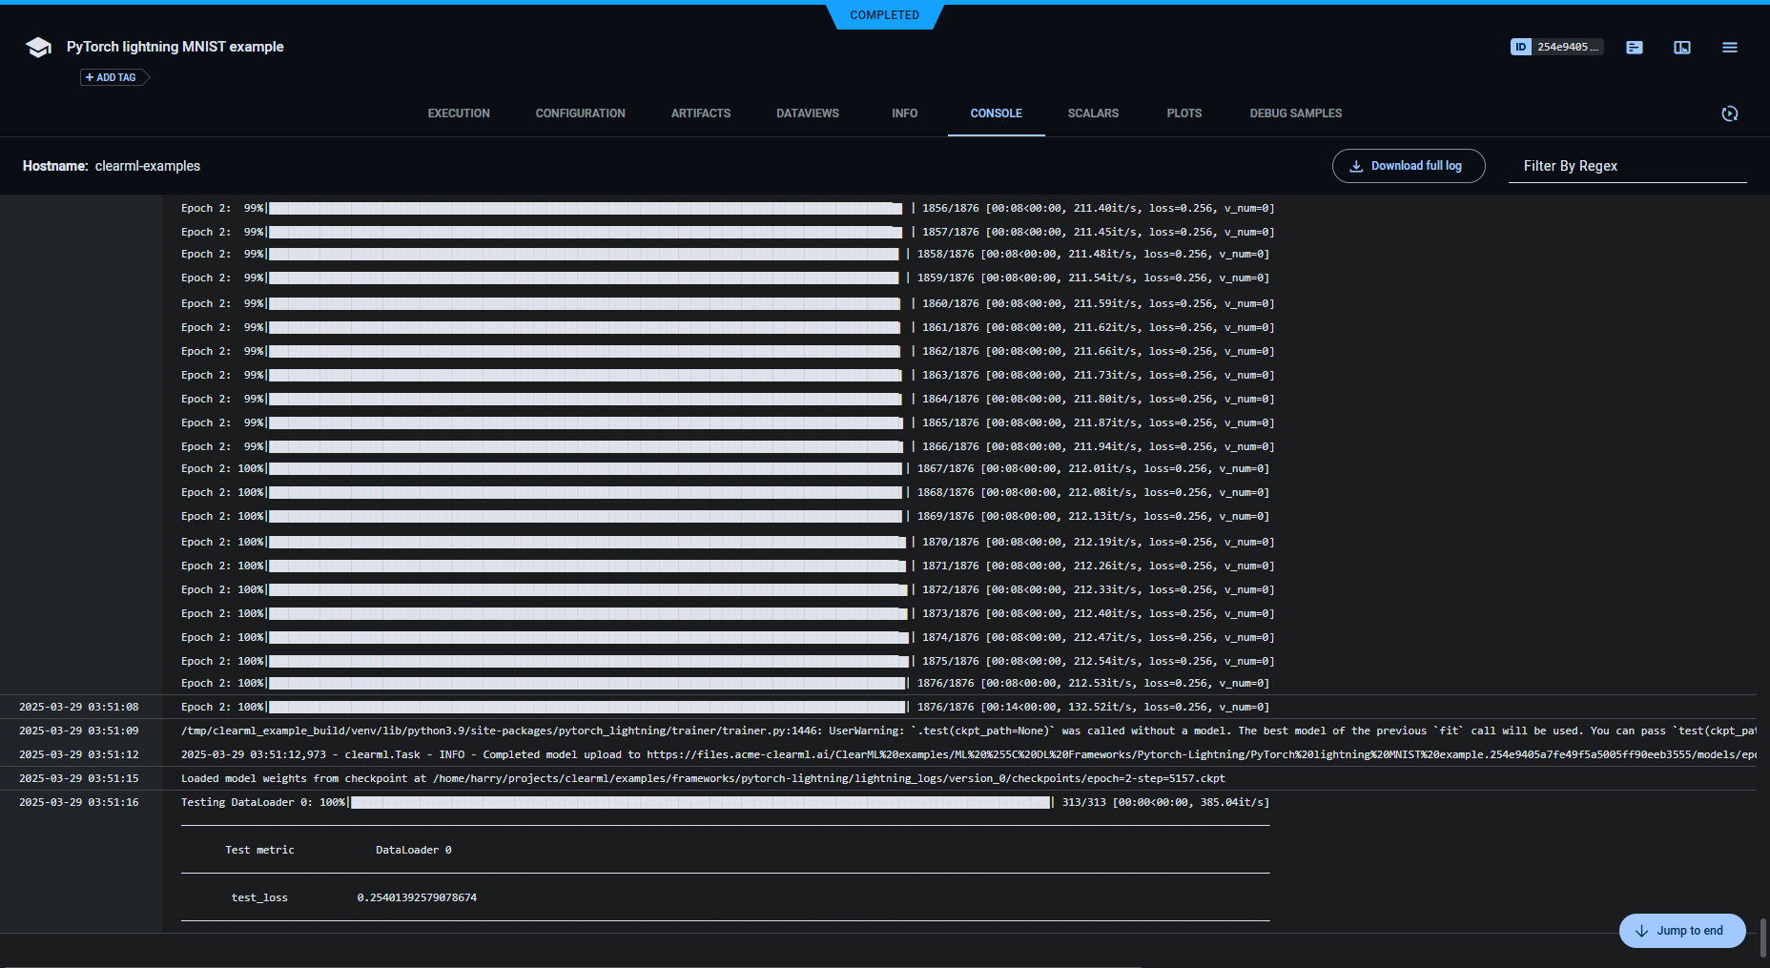1770x968 pixels.
Task: Open the experiment description panel icon
Action: [x=1635, y=48]
